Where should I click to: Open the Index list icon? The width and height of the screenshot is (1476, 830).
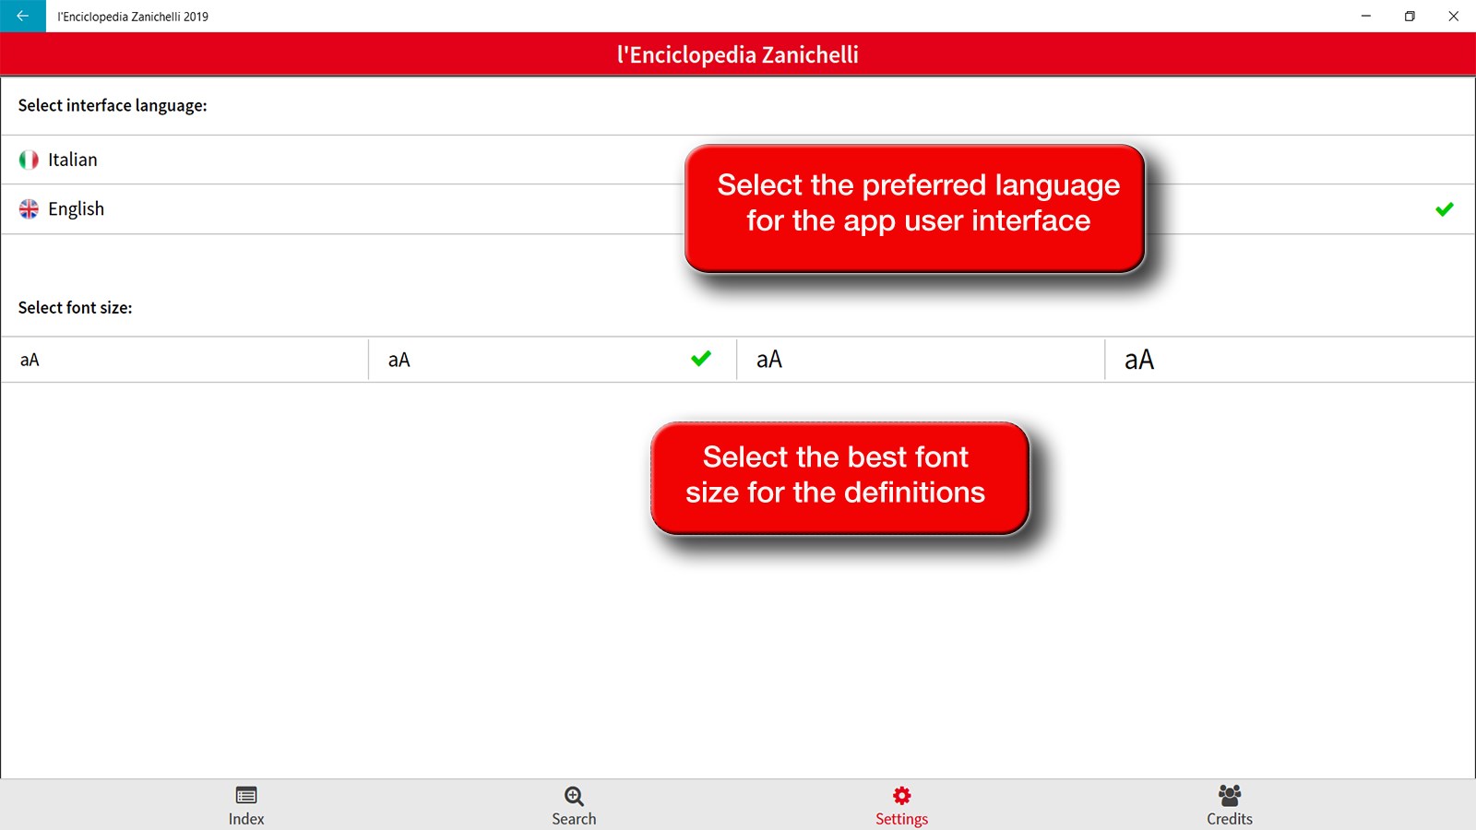pos(246,795)
